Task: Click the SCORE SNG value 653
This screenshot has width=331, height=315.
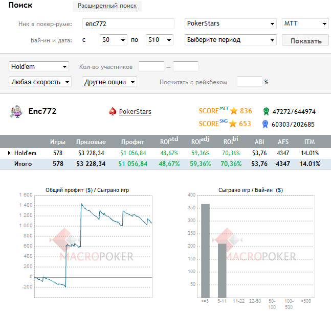Action: tap(245, 124)
